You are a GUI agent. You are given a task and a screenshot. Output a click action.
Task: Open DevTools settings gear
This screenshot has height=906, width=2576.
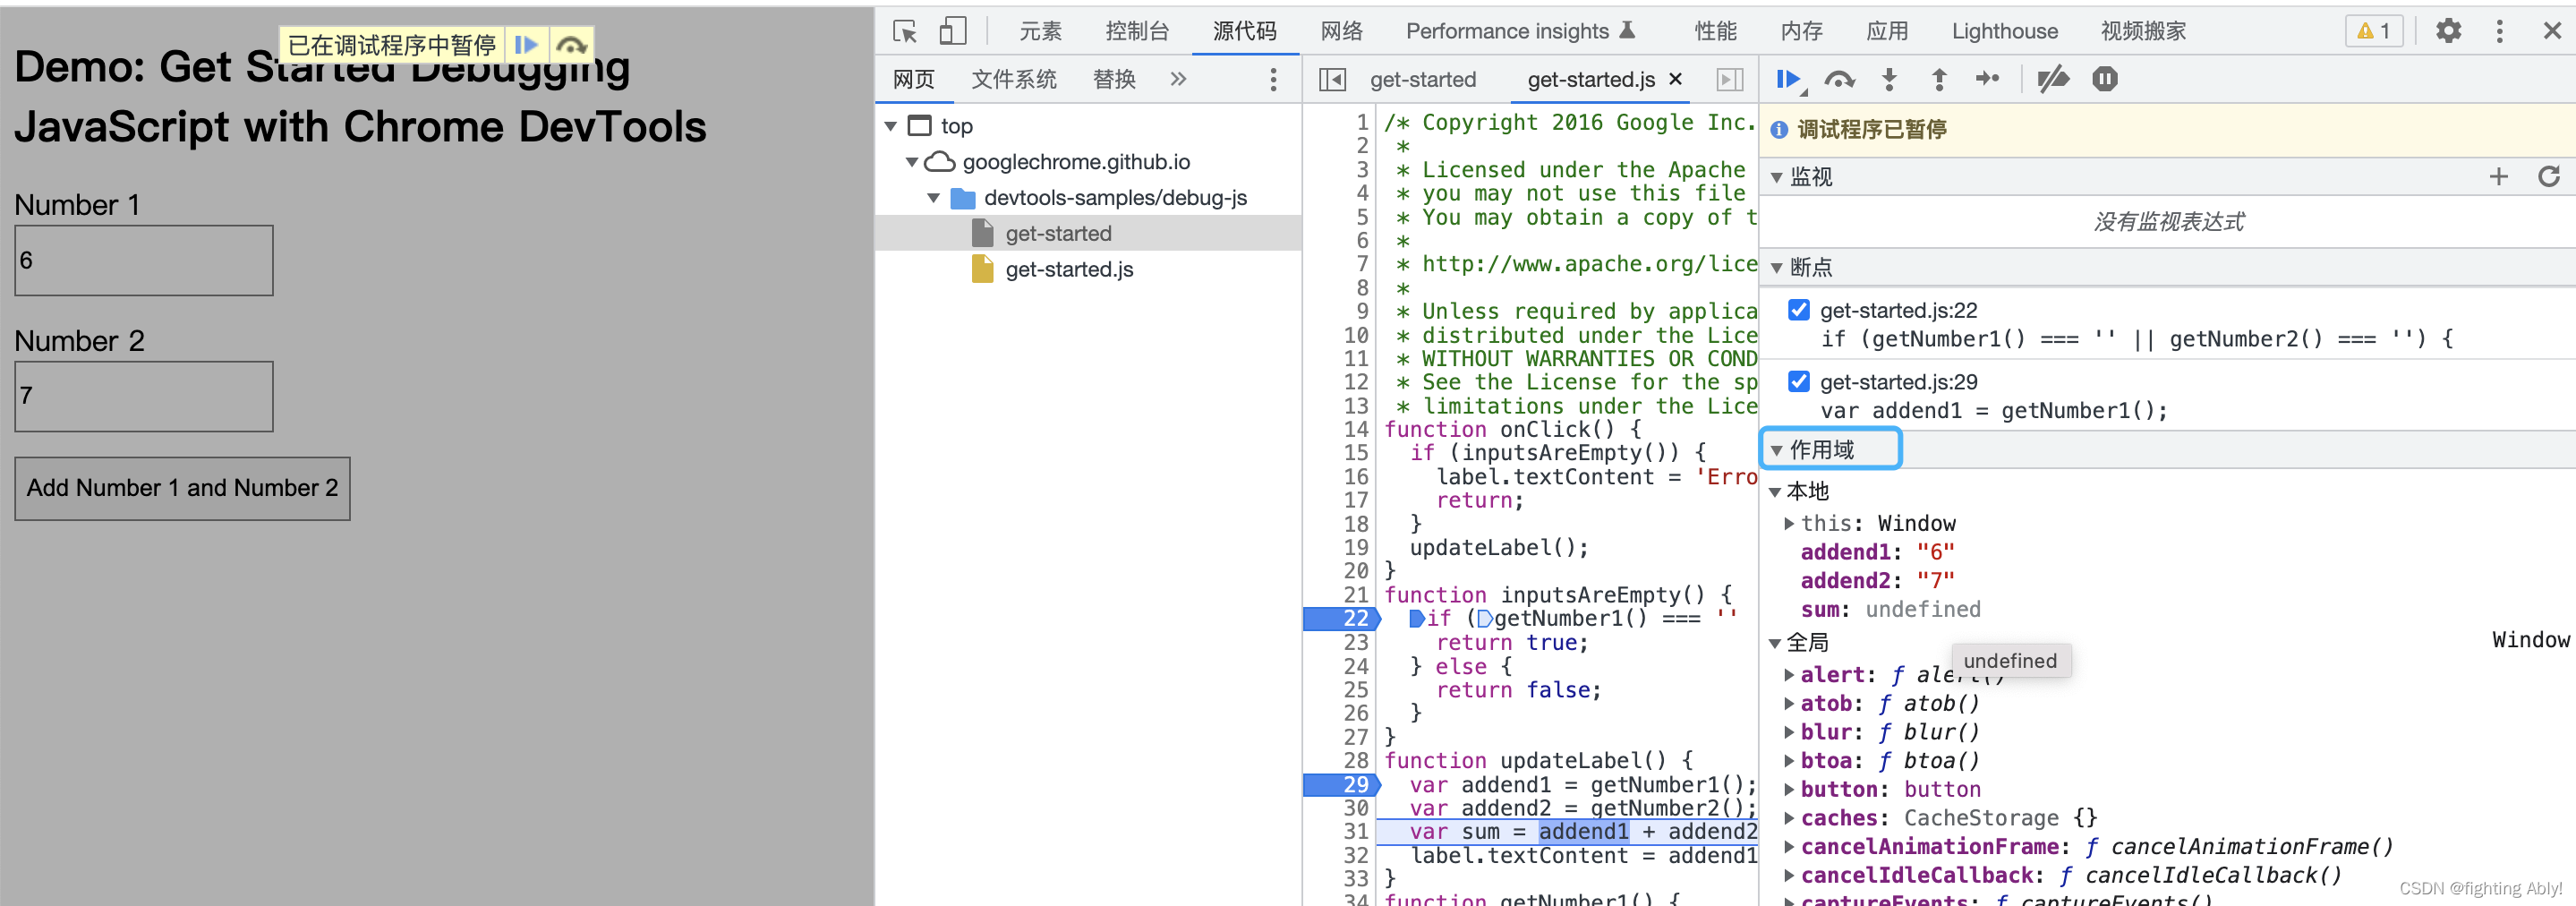click(x=2448, y=31)
